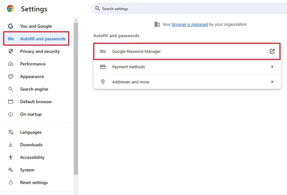Click the key icon next to Google Password Manager

tap(103, 51)
